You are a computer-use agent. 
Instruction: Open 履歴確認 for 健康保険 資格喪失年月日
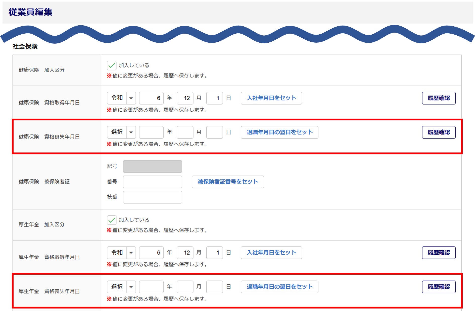tap(439, 132)
